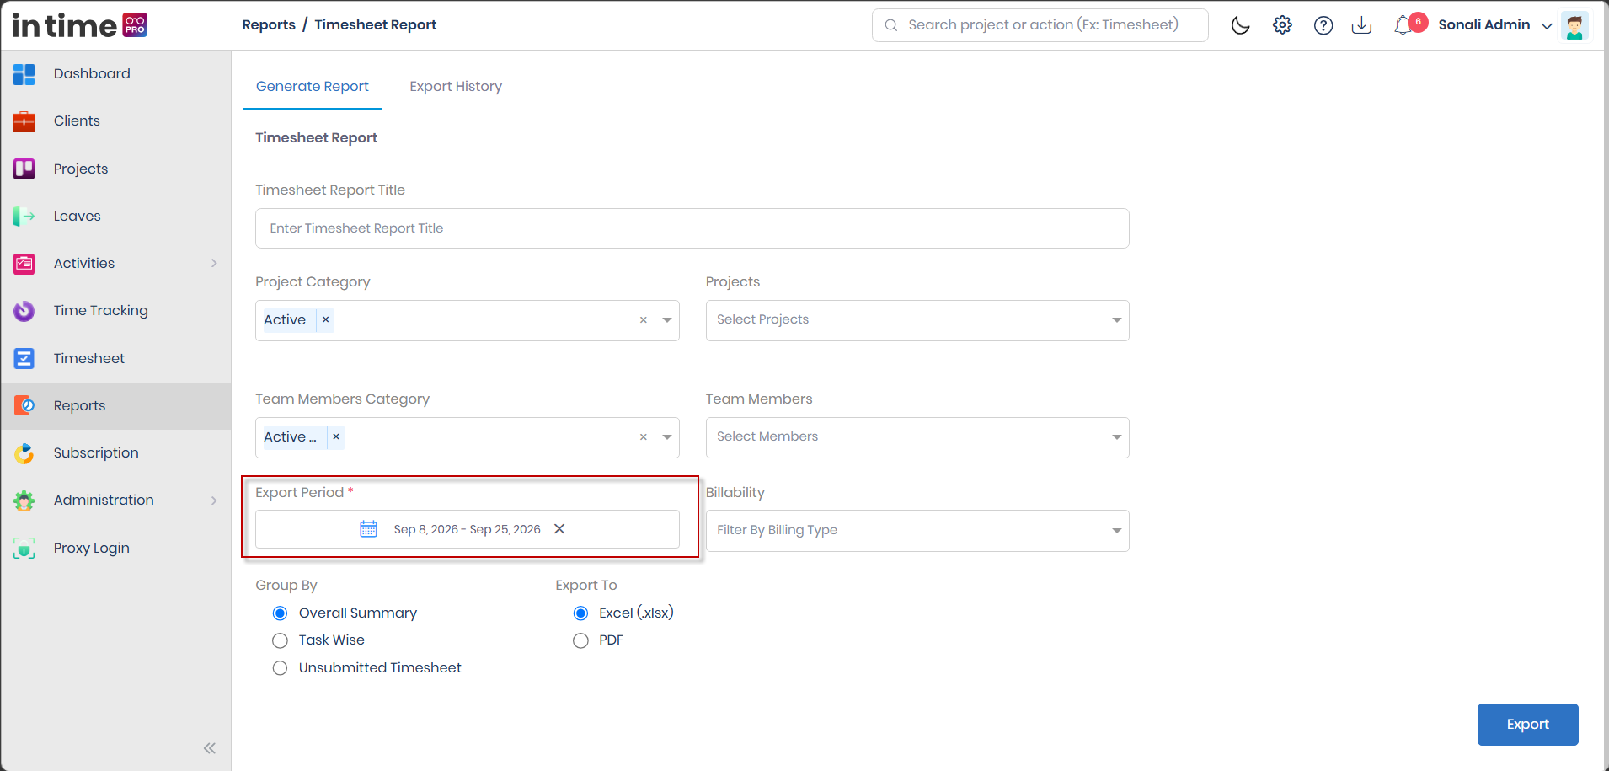Open Sonali Admin account menu
1609x771 pixels.
point(1494,25)
